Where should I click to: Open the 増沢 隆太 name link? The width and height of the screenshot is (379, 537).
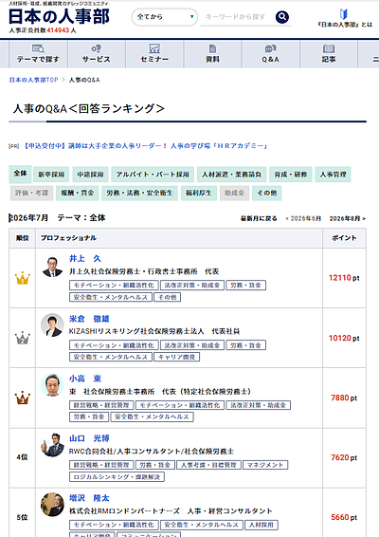(x=89, y=498)
